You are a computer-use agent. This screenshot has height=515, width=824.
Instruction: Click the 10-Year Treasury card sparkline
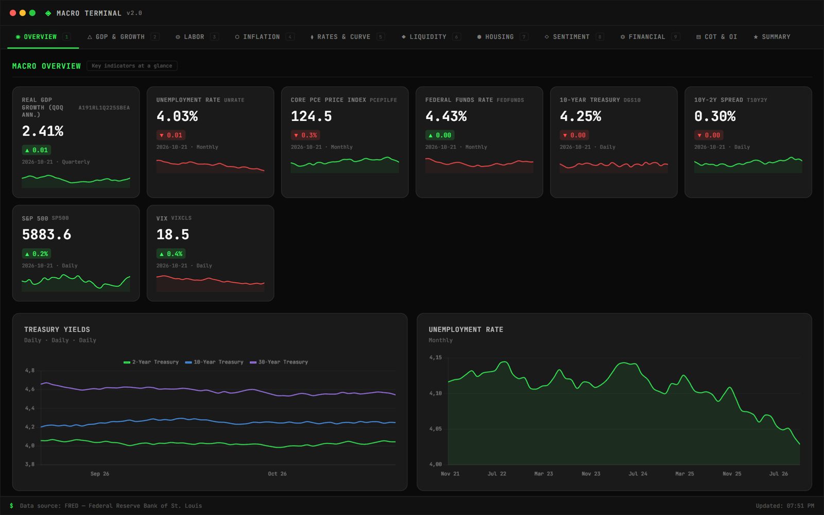pos(613,165)
